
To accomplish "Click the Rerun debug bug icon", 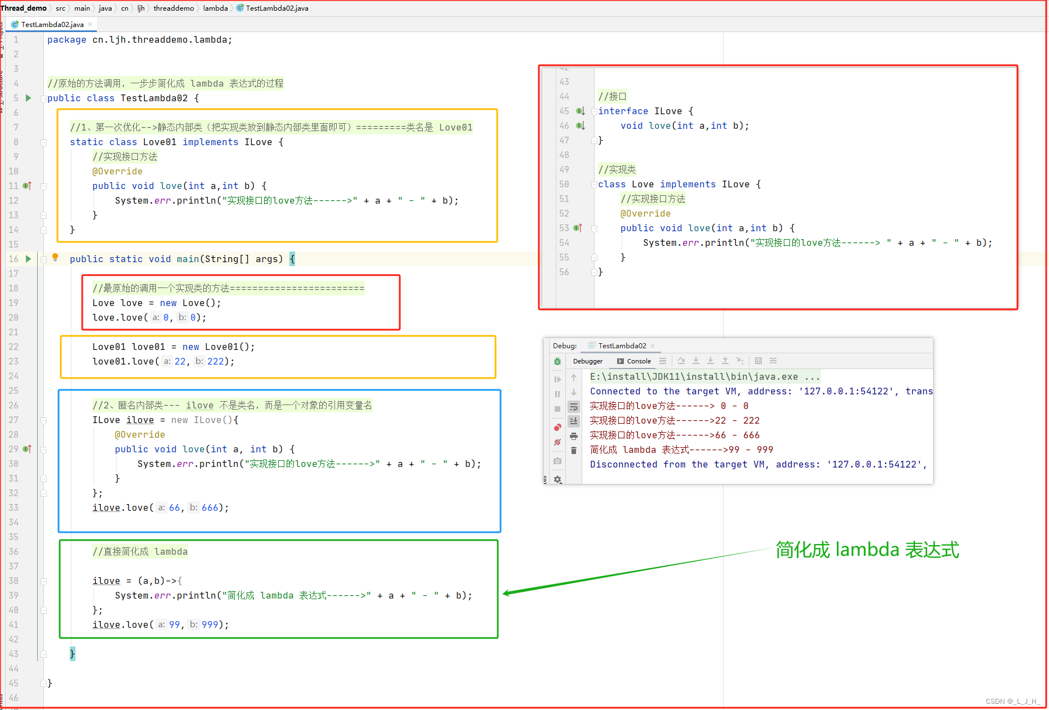I will coord(557,361).
